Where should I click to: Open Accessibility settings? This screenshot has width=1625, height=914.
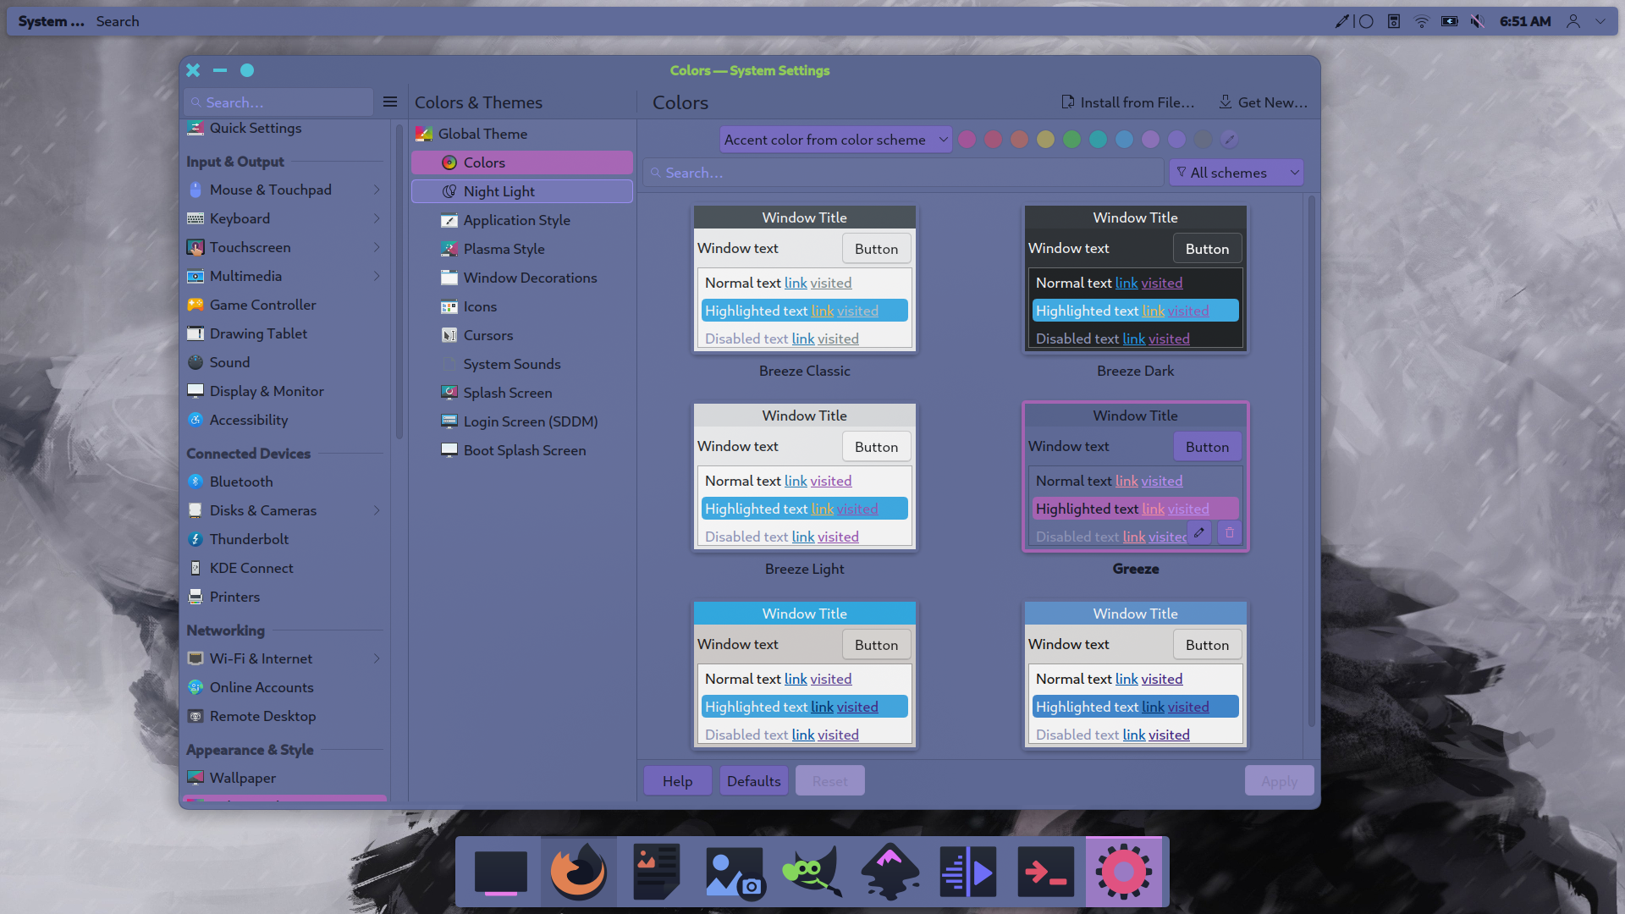(x=284, y=420)
